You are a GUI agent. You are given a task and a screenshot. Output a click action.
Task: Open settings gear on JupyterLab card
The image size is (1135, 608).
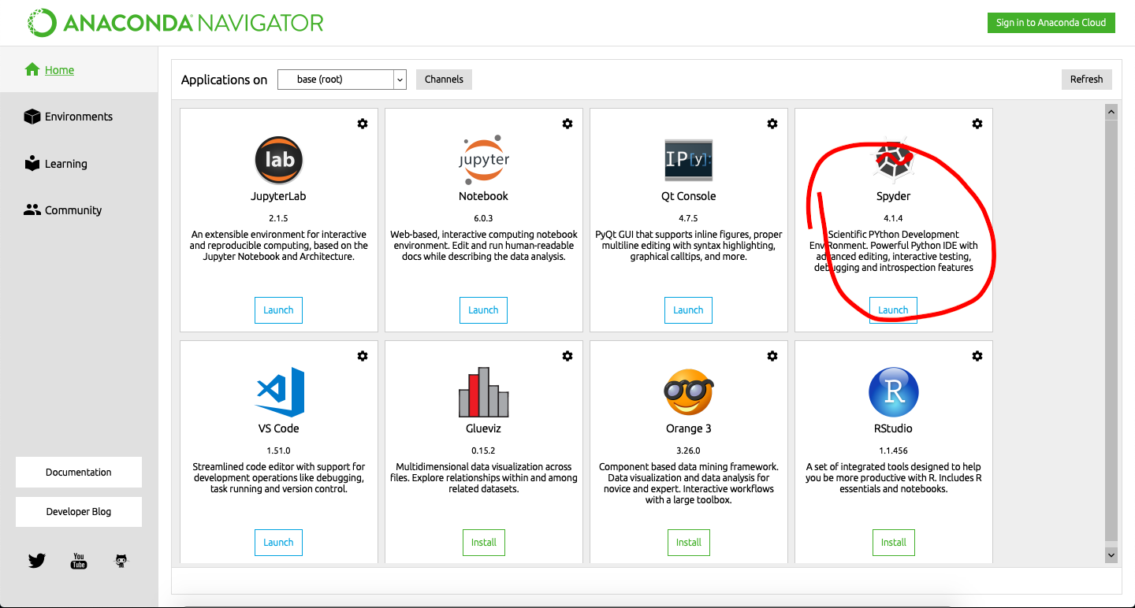[x=363, y=124]
